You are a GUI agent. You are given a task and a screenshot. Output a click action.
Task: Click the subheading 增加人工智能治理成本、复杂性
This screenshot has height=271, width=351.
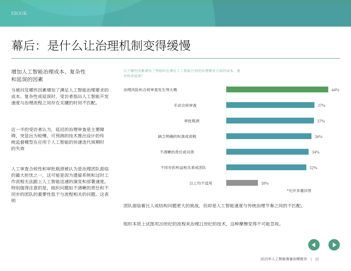click(48, 72)
